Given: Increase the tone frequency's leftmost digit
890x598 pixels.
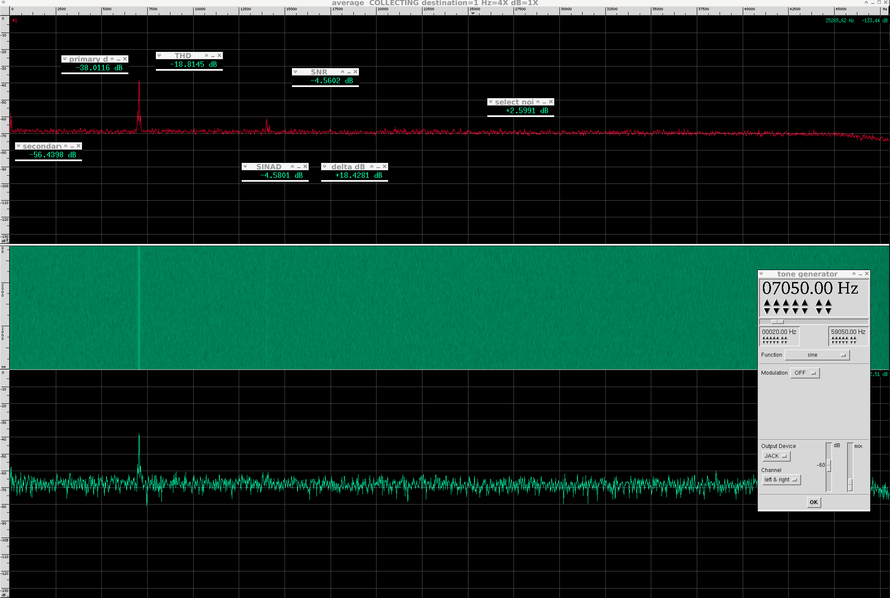Looking at the screenshot, I should (767, 303).
